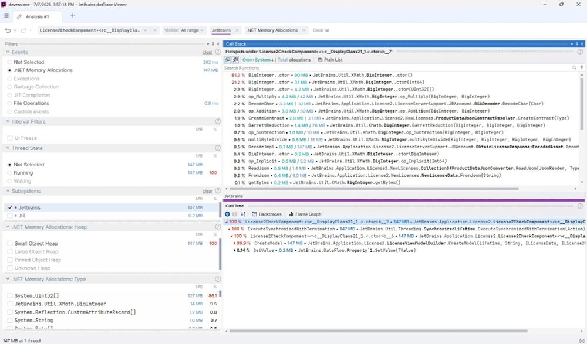587x344 pixels.
Task: Collapse the Interval Filters section
Action: [x=8, y=121]
